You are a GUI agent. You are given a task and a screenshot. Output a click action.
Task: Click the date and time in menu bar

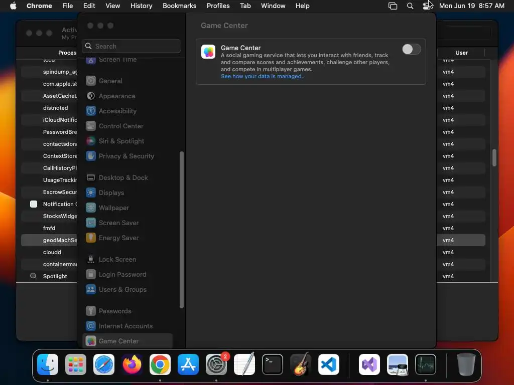click(x=472, y=6)
